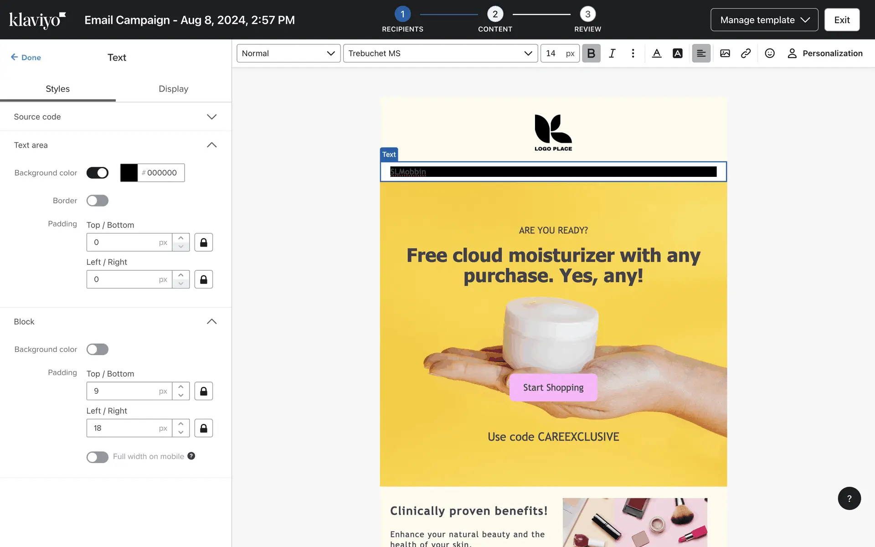Image resolution: width=875 pixels, height=547 pixels.
Task: Toggle bold formatting
Action: point(591,53)
